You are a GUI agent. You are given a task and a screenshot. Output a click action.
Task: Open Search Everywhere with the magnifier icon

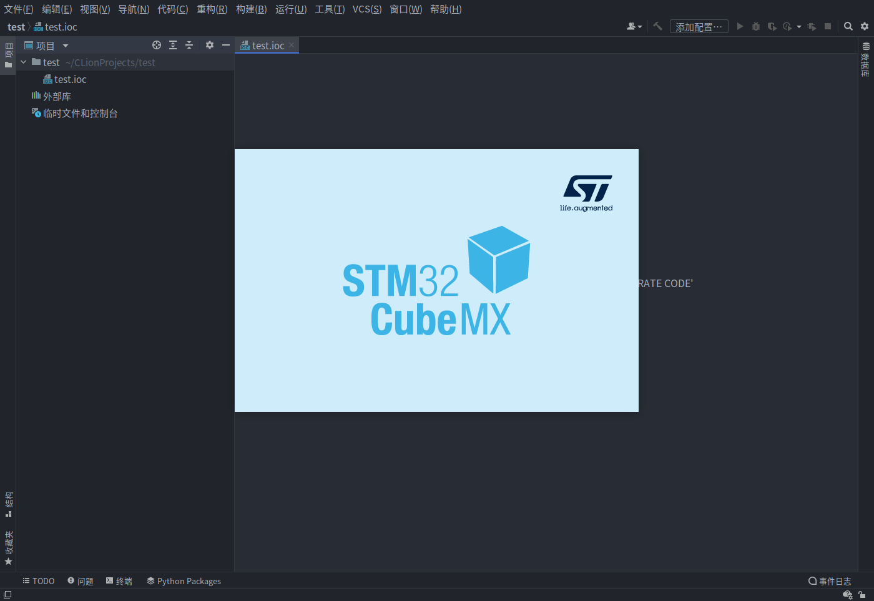click(x=848, y=26)
